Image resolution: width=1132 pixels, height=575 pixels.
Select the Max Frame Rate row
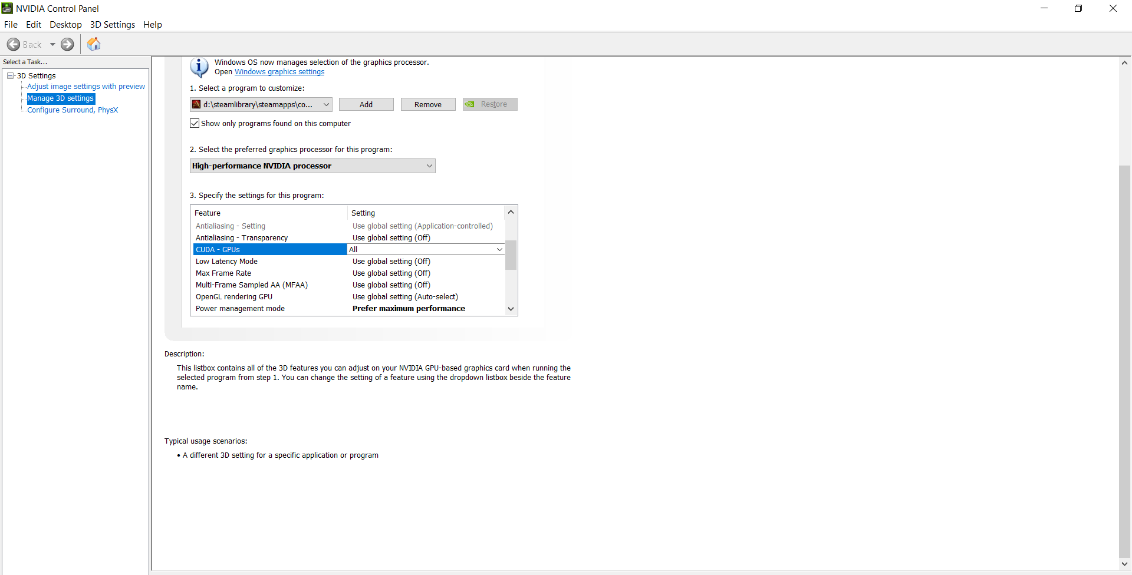[349, 273]
